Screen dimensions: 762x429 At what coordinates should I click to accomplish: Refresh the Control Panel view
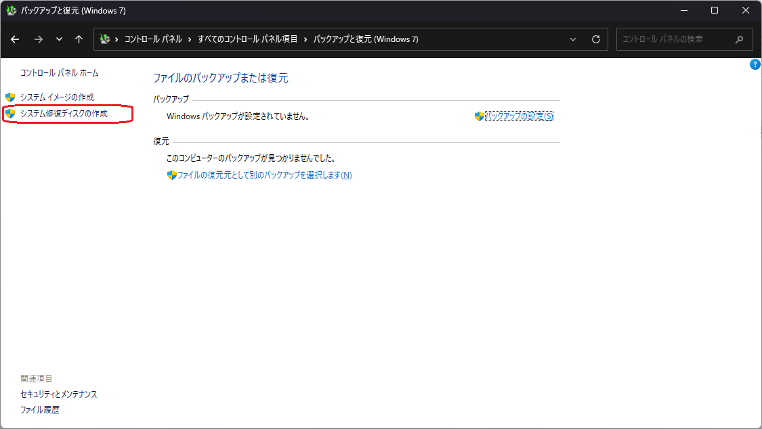coord(596,39)
